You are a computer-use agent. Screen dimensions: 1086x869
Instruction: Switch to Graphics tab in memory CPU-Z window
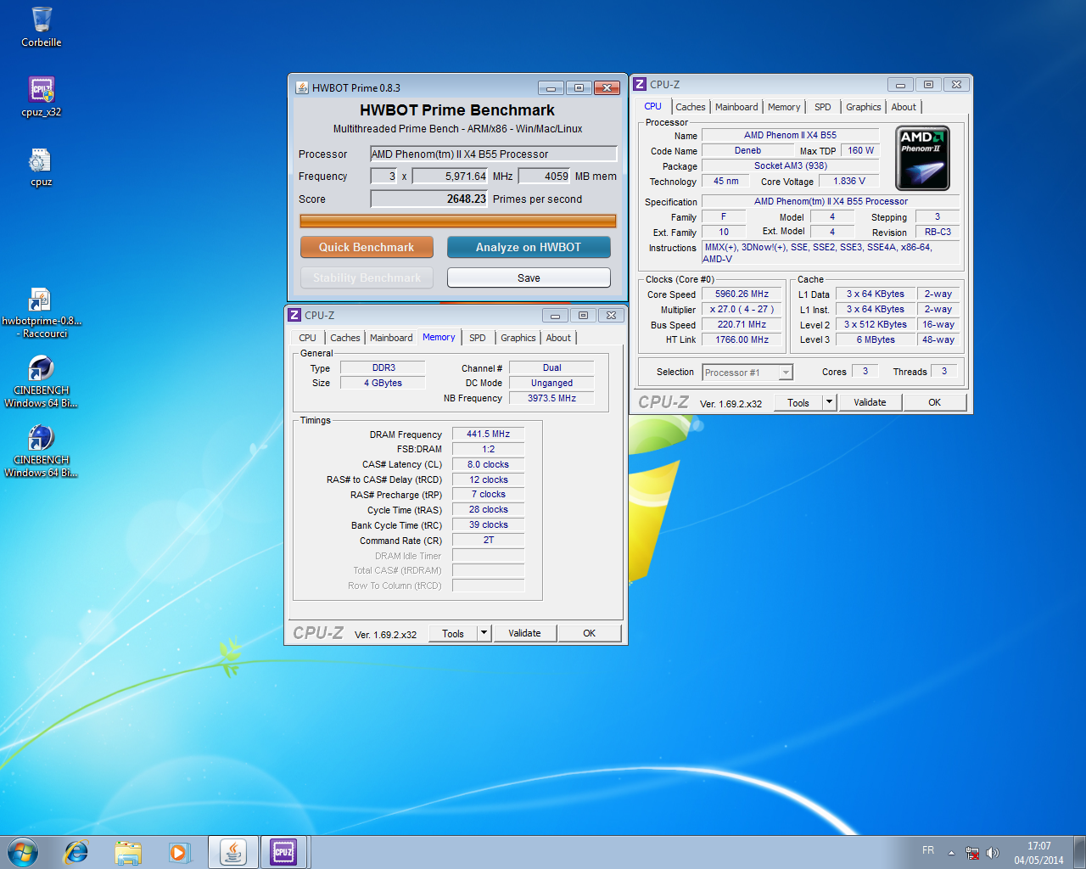[x=518, y=338]
